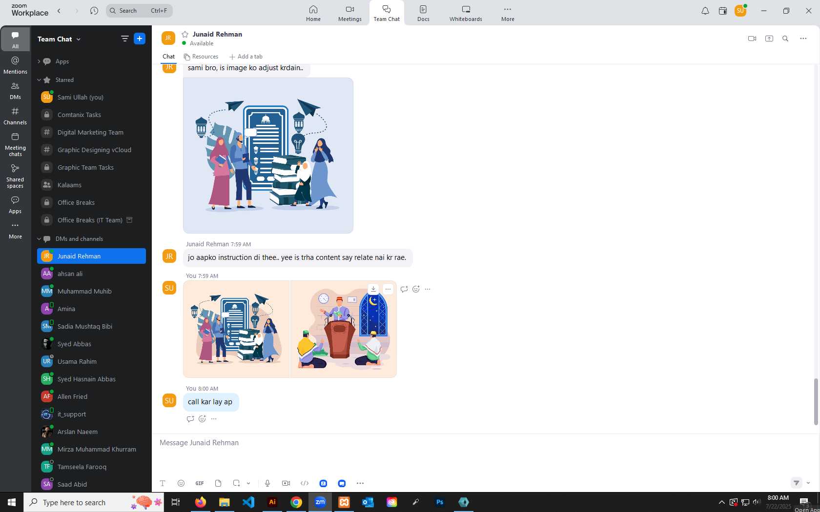Open the Comtanix Tasks chat
820x512 pixels.
tap(91, 115)
